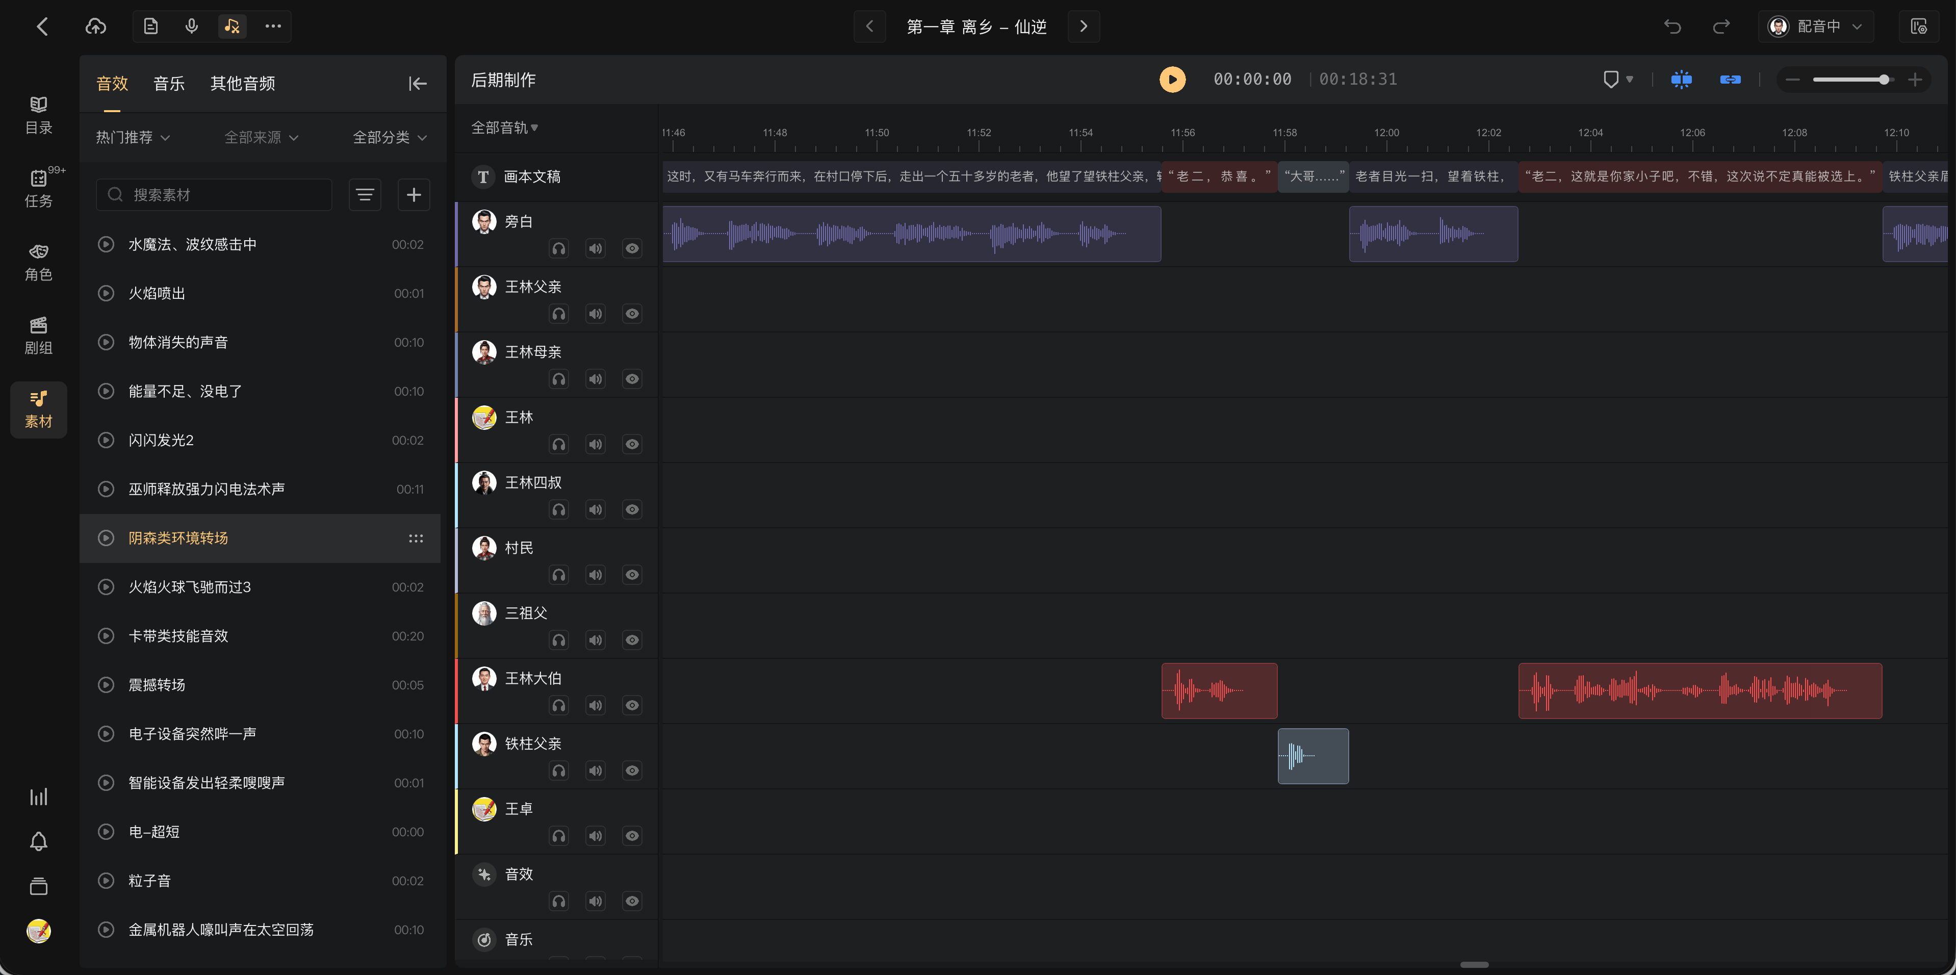Toggle the blue split clip tool
Image resolution: width=1956 pixels, height=975 pixels.
(x=1681, y=79)
